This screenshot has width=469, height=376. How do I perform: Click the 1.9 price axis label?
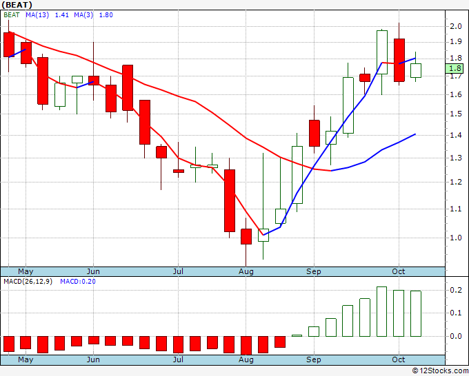(x=456, y=41)
